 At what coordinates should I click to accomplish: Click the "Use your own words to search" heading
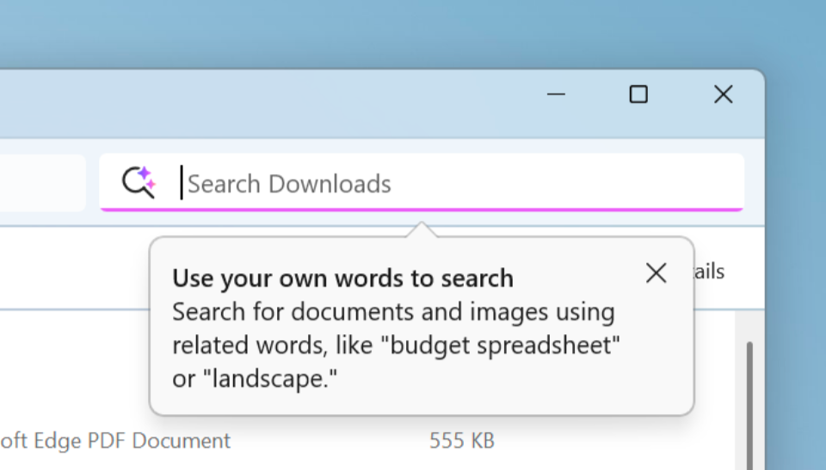342,278
